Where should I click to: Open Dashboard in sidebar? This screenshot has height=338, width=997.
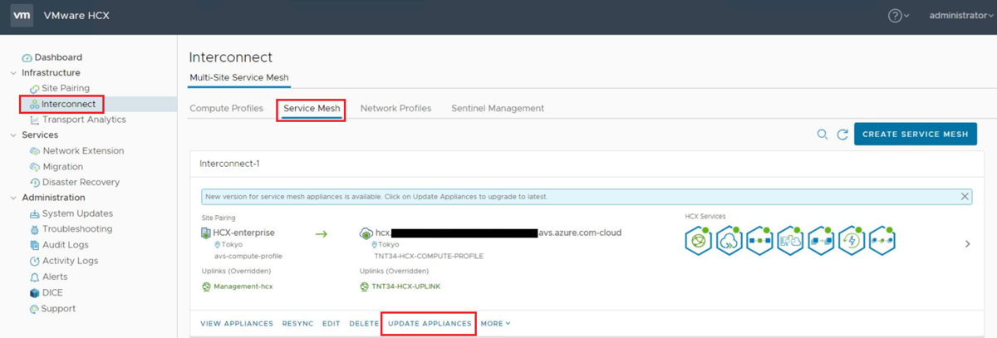pyautogui.click(x=58, y=57)
